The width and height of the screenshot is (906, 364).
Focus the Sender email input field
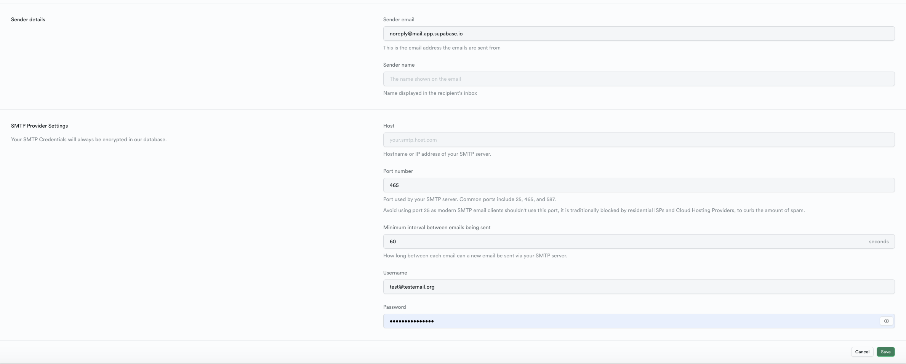(x=639, y=34)
